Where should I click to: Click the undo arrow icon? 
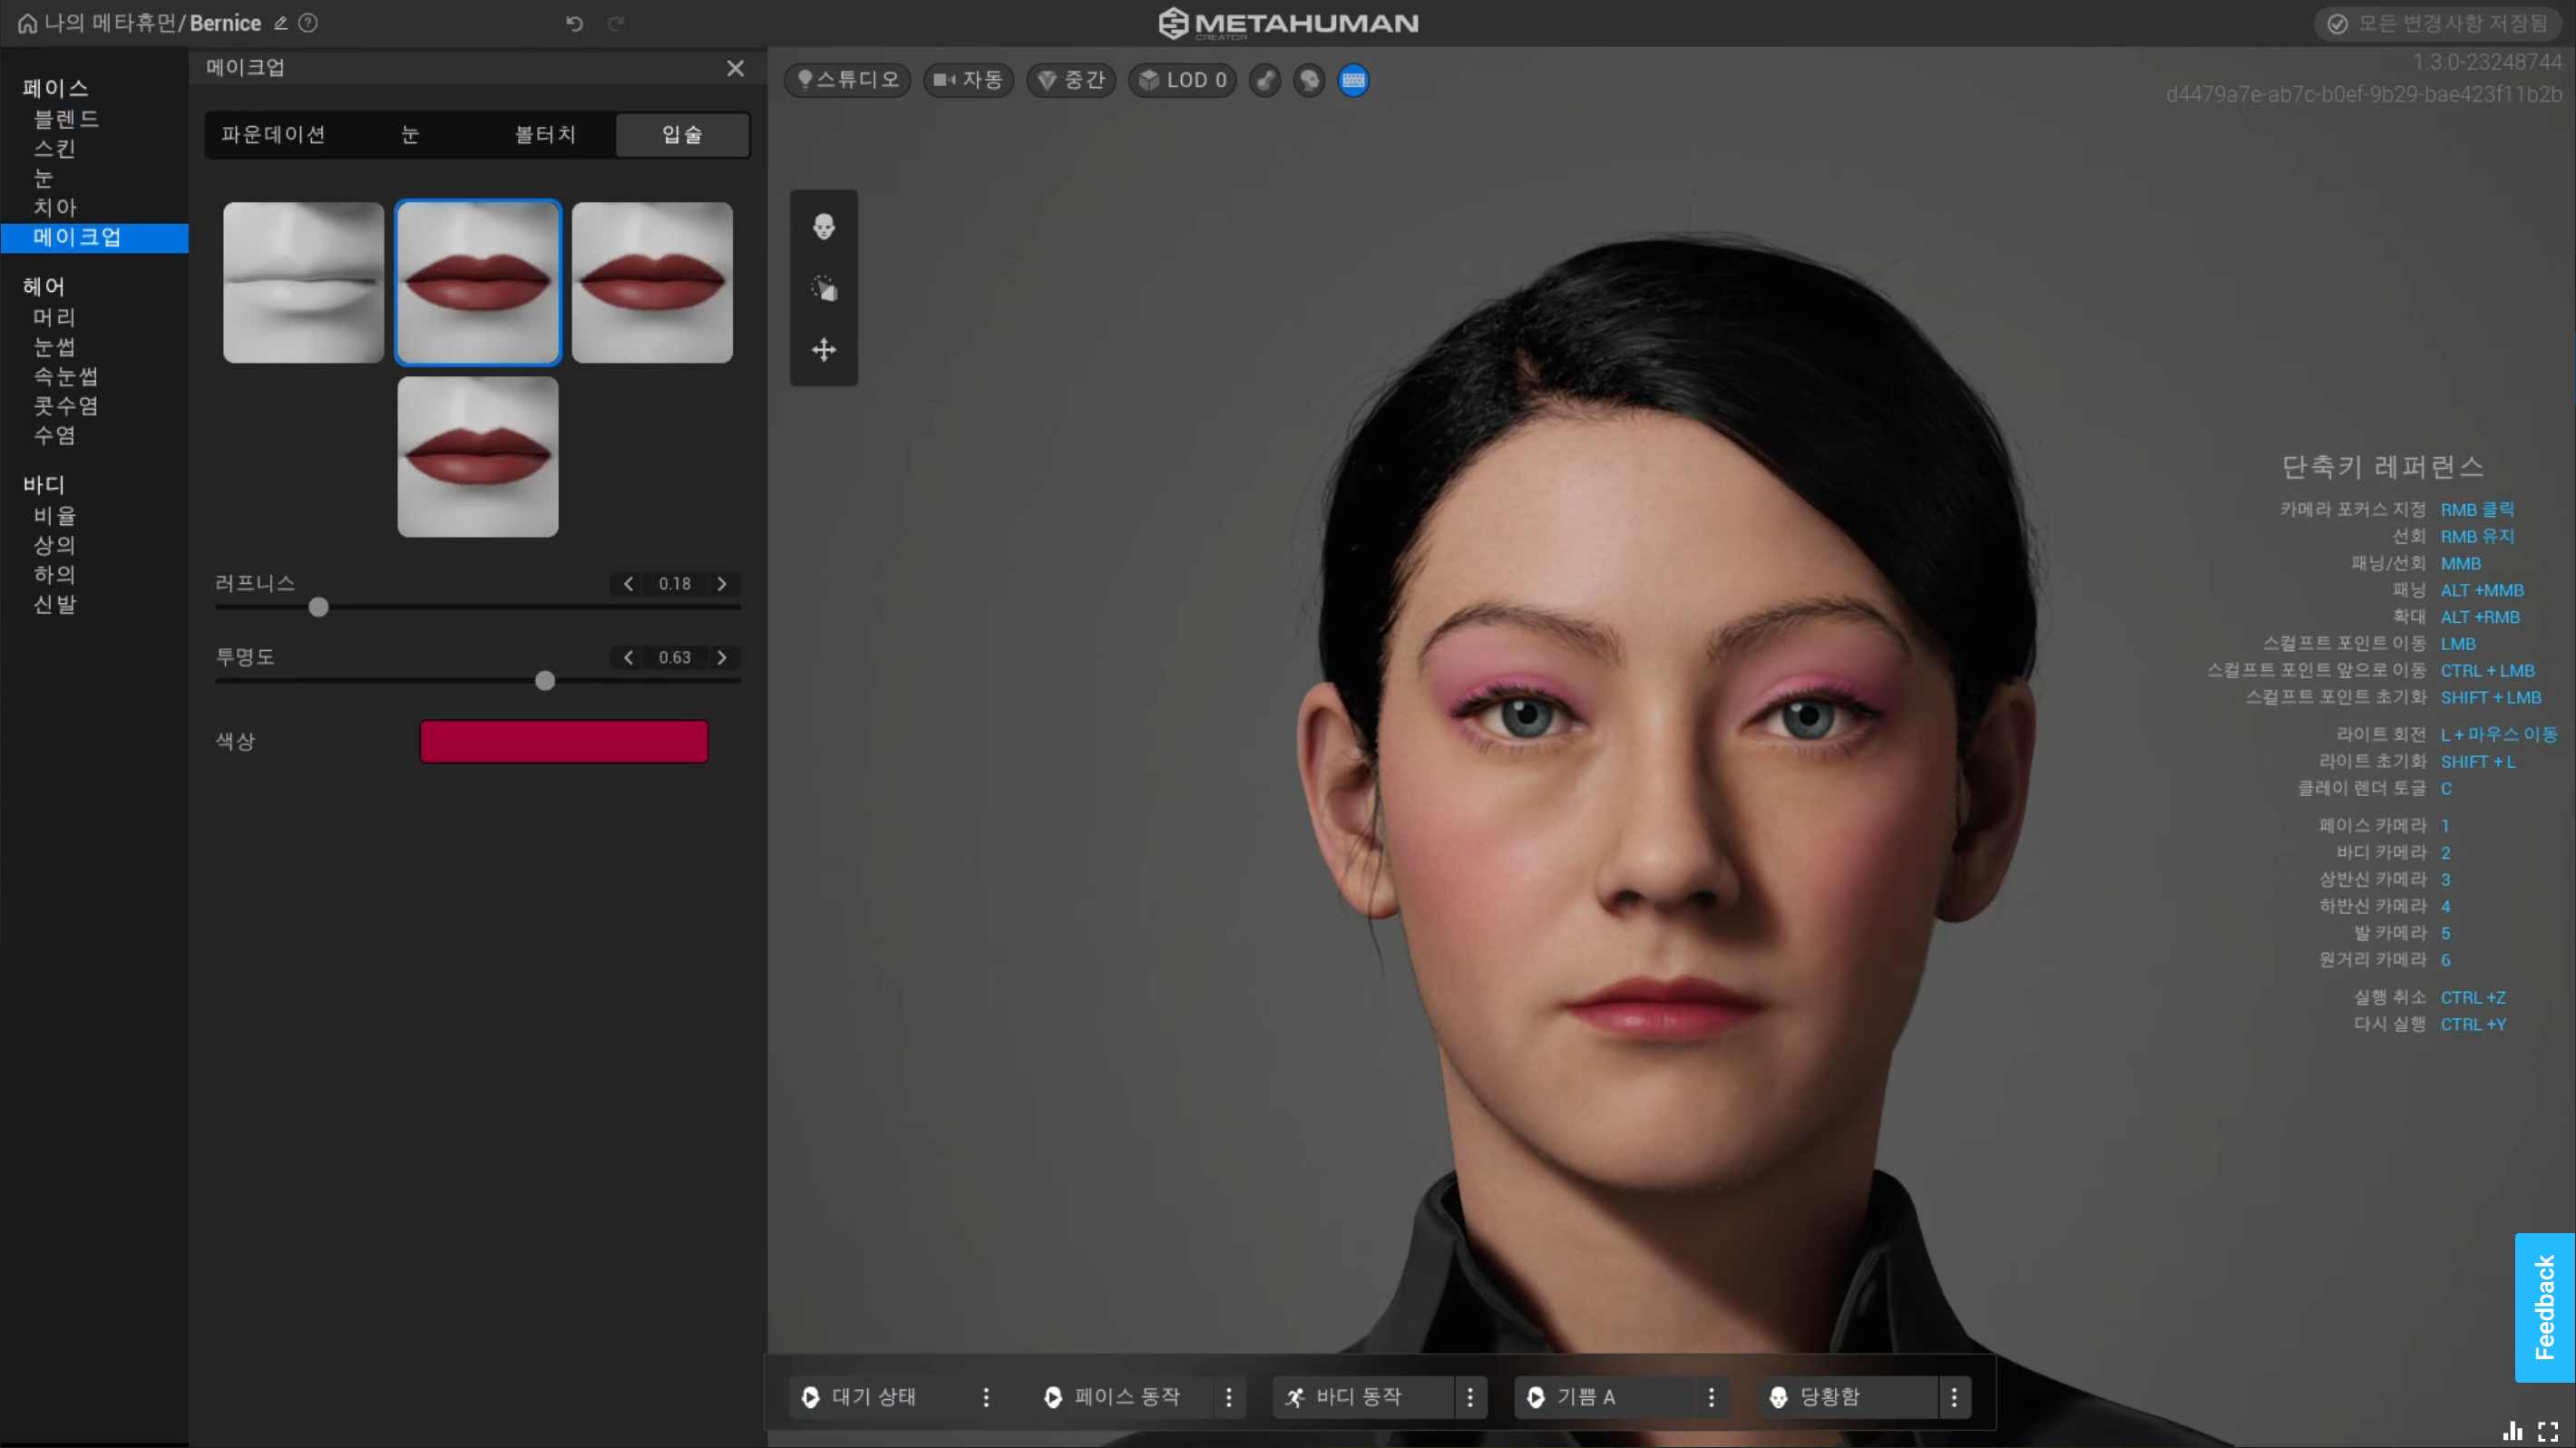574,23
